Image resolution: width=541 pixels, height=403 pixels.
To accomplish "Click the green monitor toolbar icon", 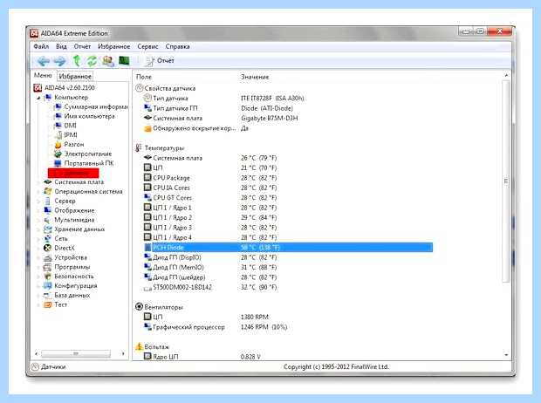I will point(124,61).
